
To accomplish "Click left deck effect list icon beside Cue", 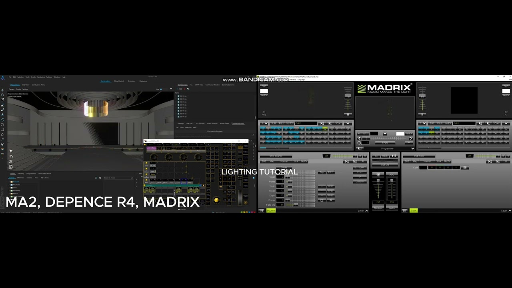I will pos(322,123).
